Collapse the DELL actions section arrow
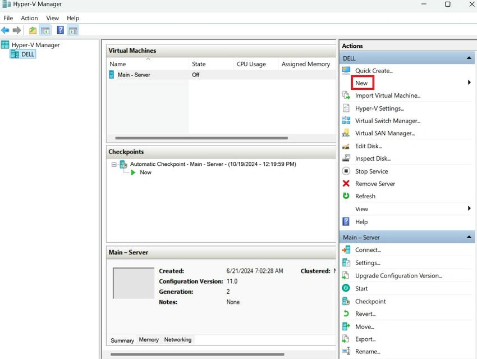This screenshot has height=359, width=477. [x=469, y=58]
